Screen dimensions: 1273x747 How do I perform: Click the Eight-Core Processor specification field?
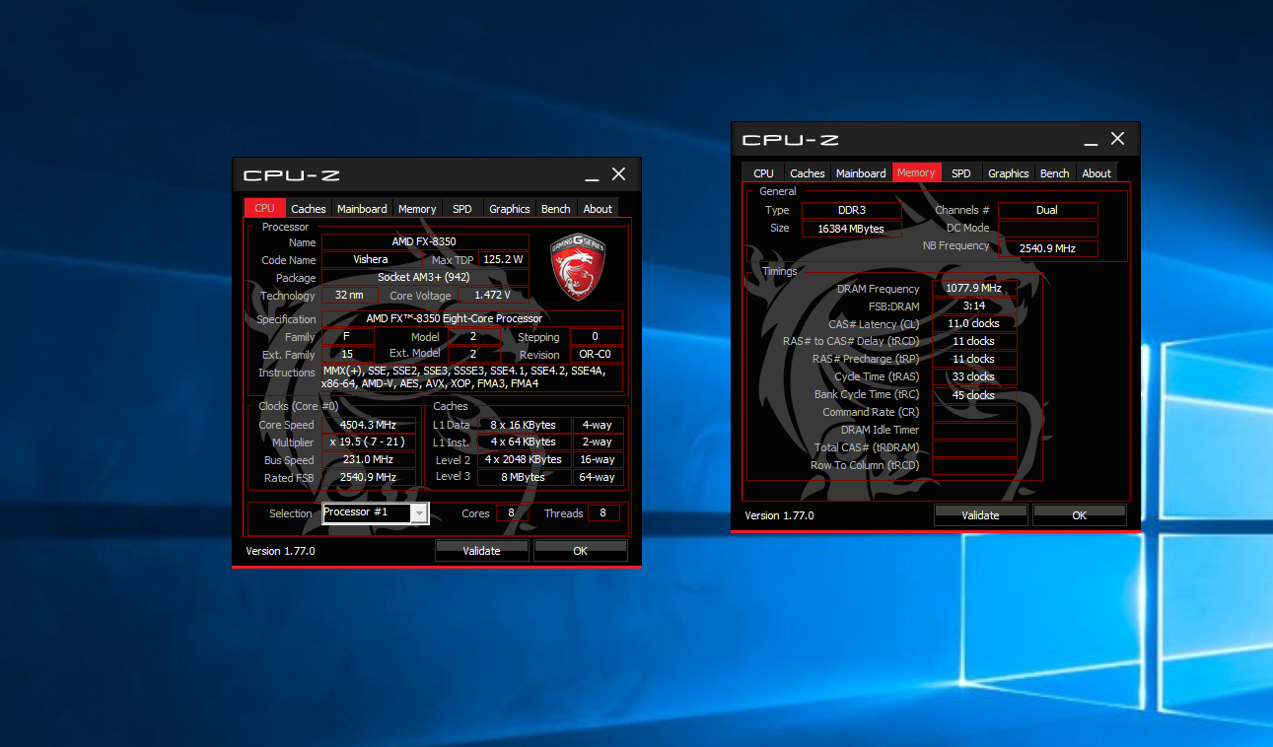[x=472, y=319]
